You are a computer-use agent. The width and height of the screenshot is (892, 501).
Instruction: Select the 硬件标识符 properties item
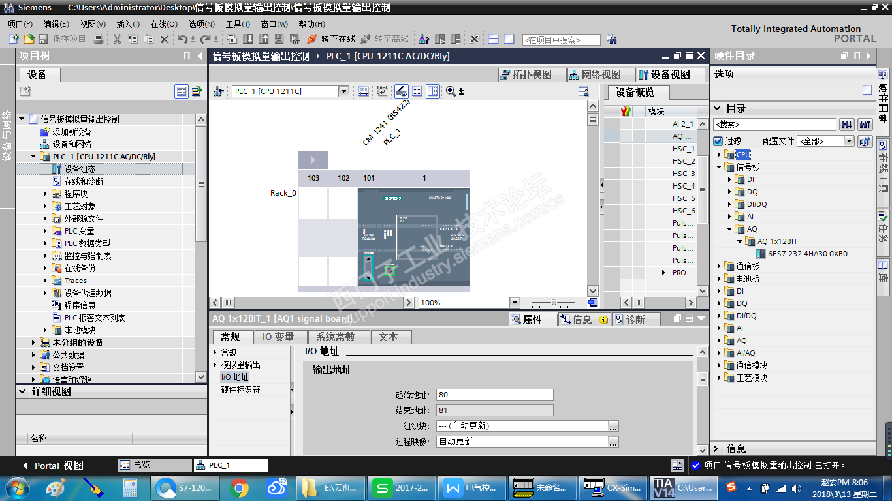pyautogui.click(x=240, y=389)
